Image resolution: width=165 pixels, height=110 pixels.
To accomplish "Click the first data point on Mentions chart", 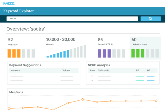I will 9,108.
